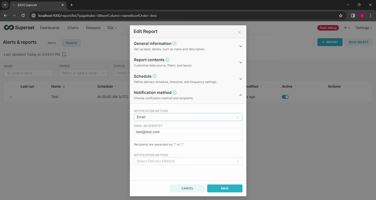Go to Dashboards
Viewport: 376px width, 200px height.
(x=50, y=28)
